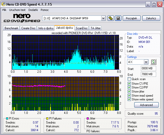This screenshot has width=164, height=135.
Task: Click the MKM 001 disc ID
Action: [x=144, y=42]
